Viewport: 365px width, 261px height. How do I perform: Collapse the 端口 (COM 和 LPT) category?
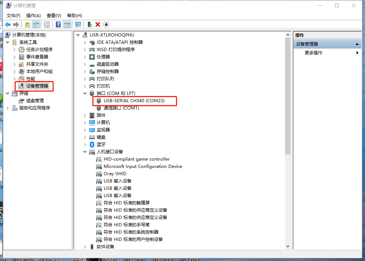85,93
